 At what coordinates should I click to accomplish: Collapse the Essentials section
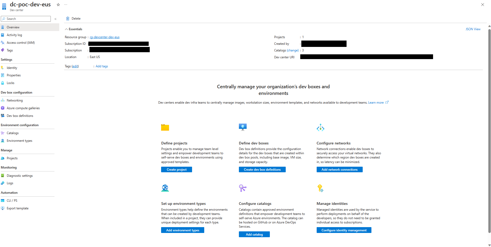coord(66,29)
